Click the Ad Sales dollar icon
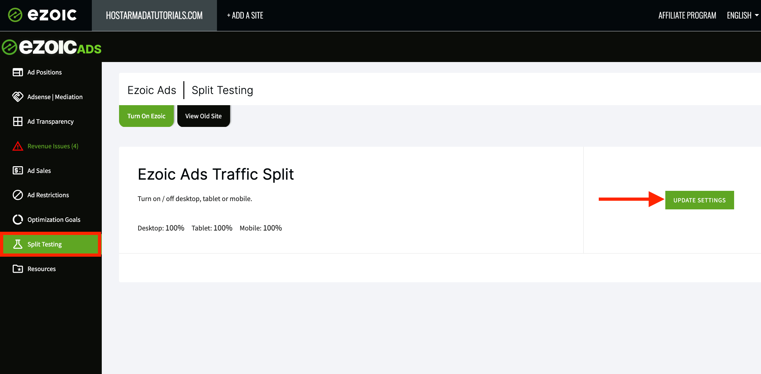Screen dimensions: 761x374 18,170
